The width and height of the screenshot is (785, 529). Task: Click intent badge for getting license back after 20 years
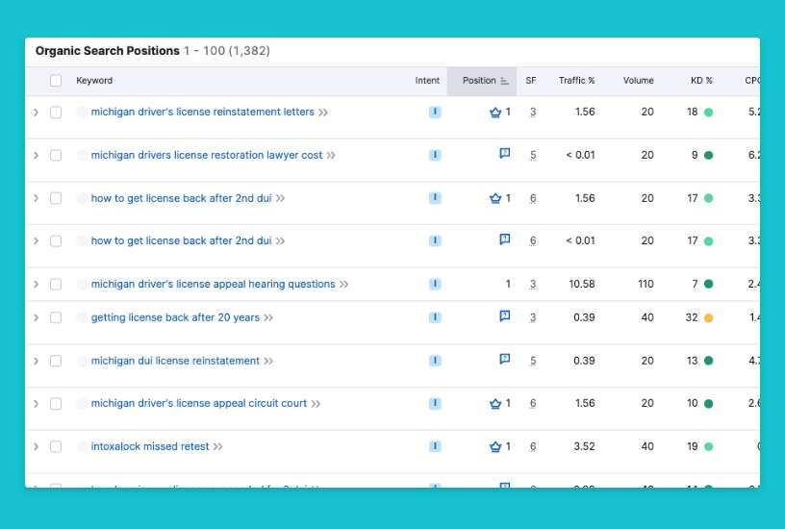click(x=435, y=317)
